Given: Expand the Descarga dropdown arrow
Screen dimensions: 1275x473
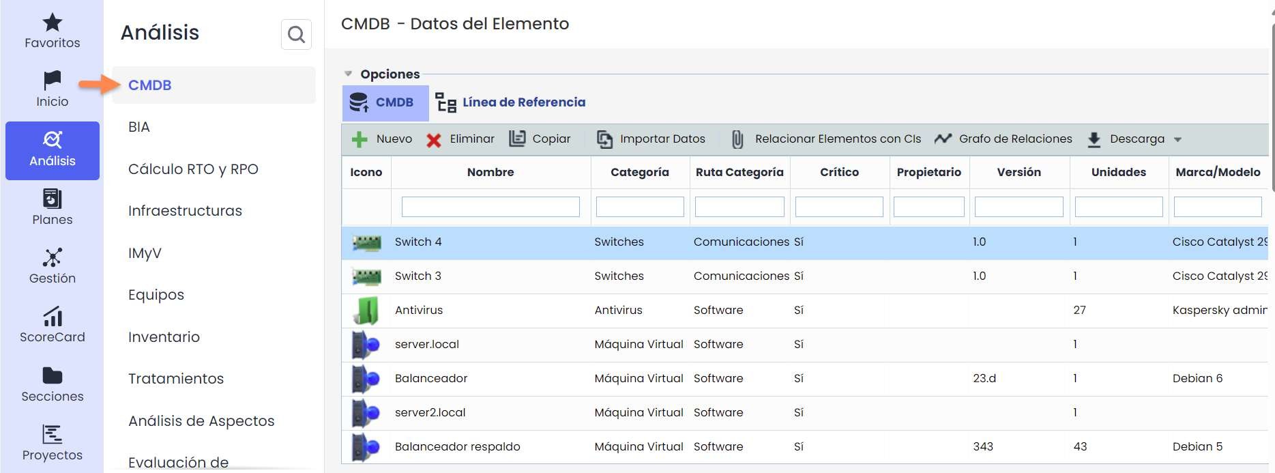Looking at the screenshot, I should click(1177, 139).
